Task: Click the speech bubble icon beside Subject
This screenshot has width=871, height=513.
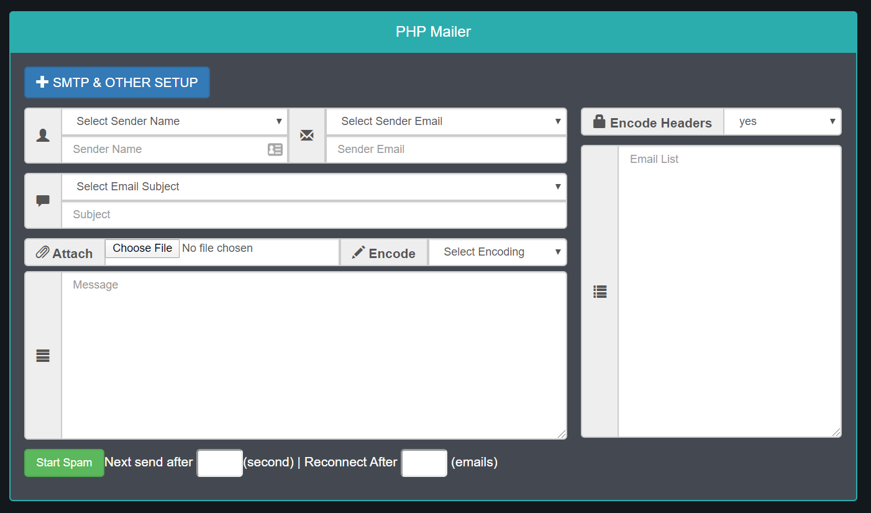Action: click(43, 201)
